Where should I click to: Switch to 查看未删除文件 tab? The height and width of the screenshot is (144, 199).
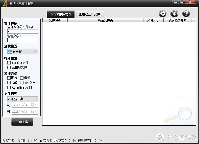click(x=61, y=14)
